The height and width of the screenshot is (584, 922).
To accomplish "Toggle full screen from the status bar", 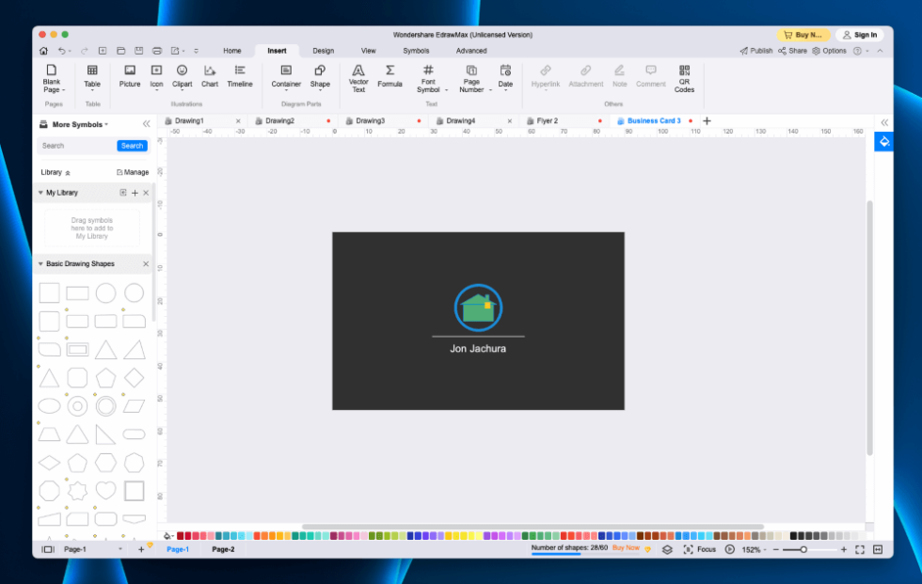I will point(859,549).
